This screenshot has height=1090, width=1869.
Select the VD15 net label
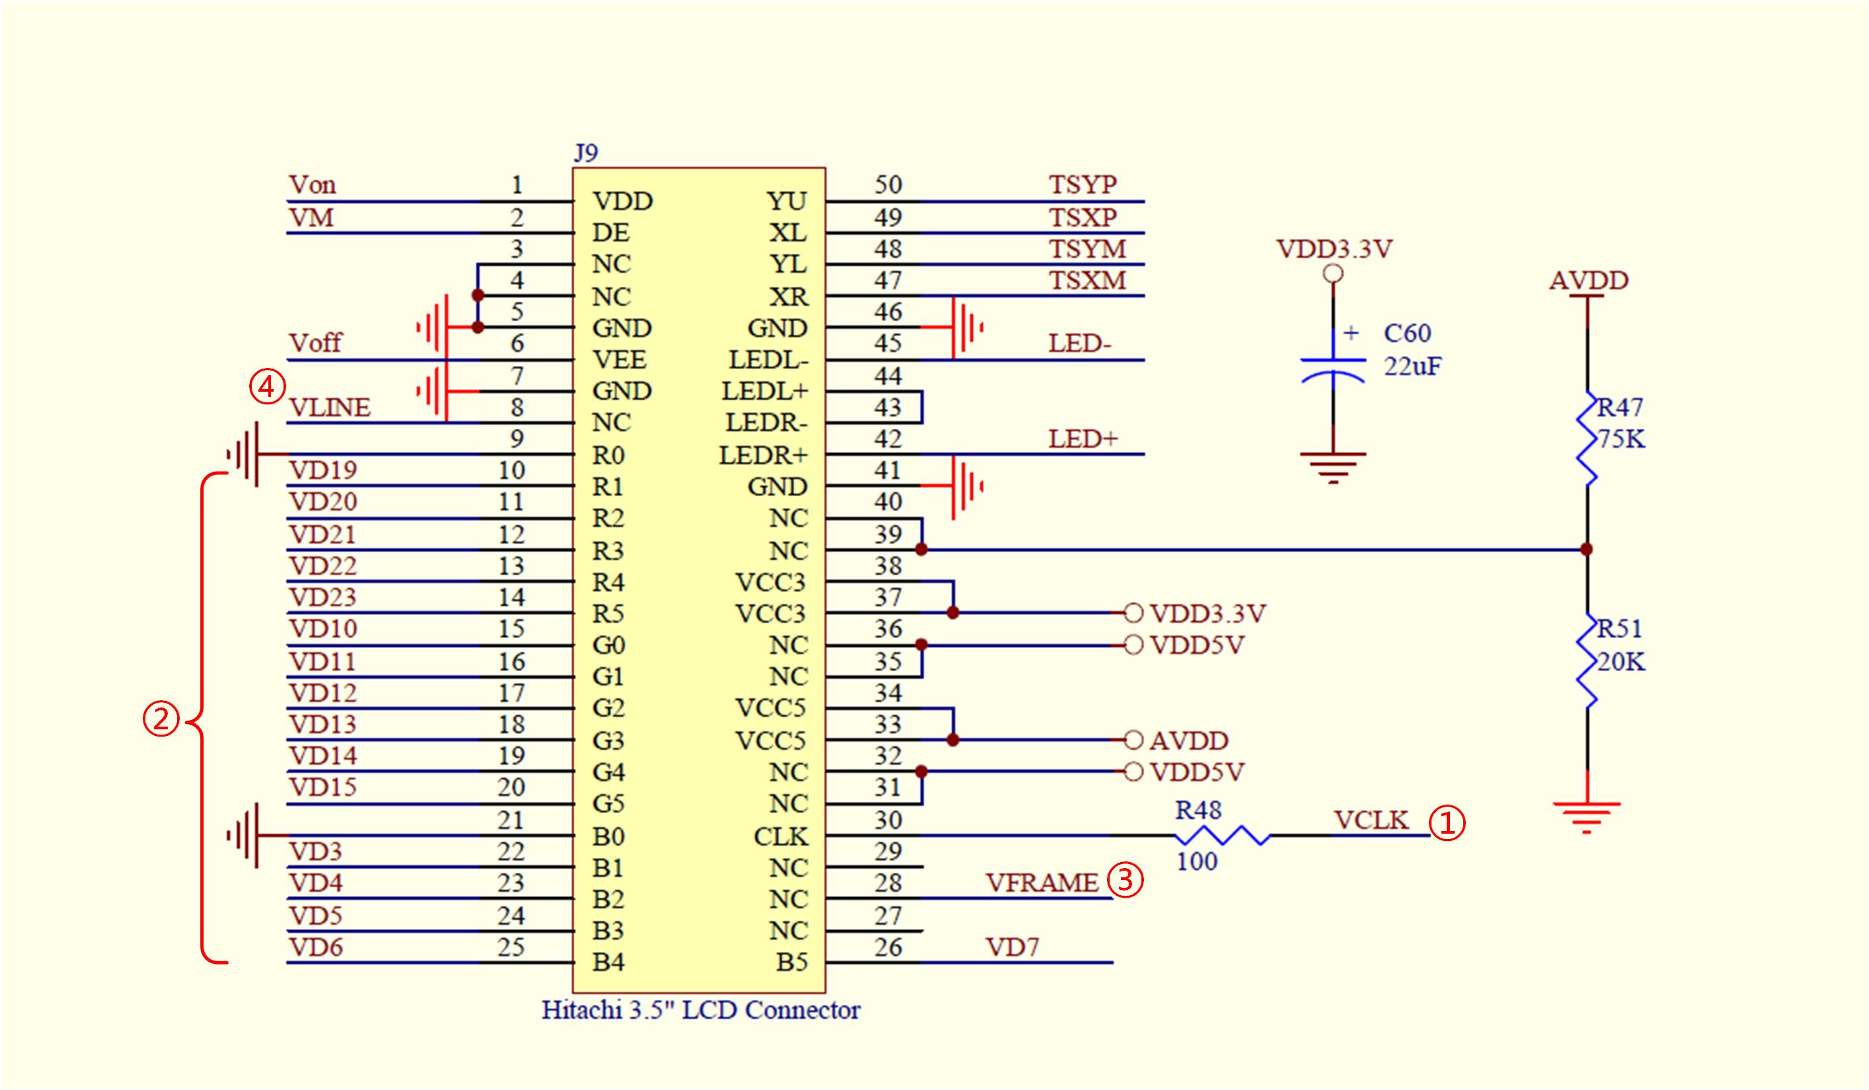[x=323, y=787]
